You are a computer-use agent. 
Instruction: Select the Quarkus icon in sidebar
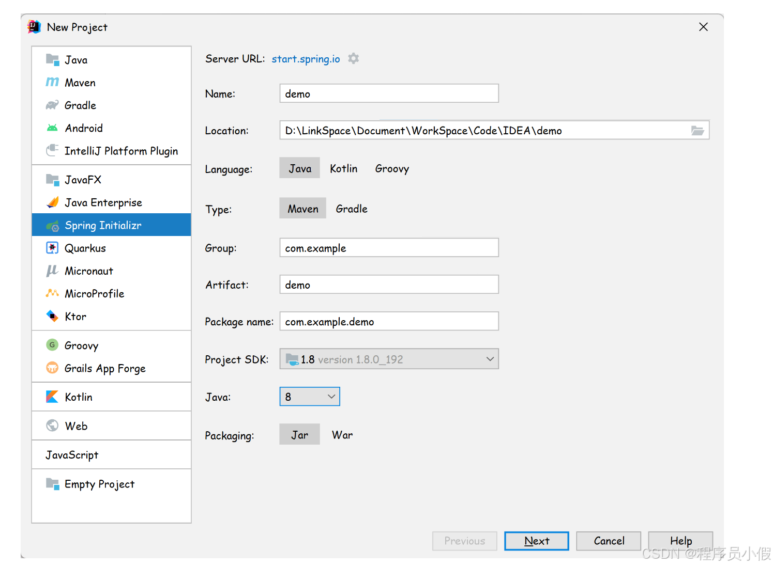click(x=52, y=248)
